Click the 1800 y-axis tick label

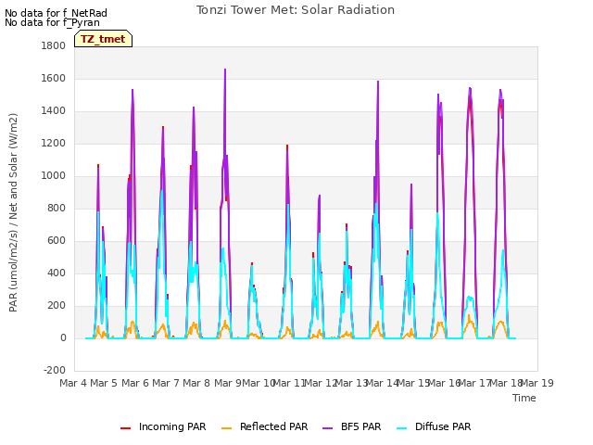(54, 45)
